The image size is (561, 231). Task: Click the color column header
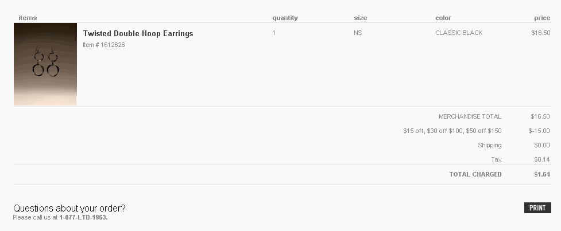443,18
